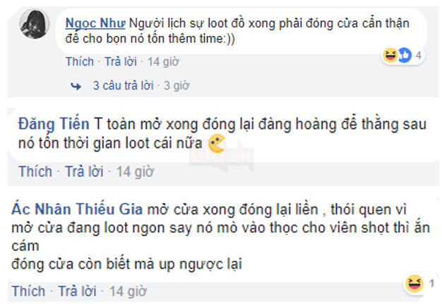The width and height of the screenshot is (442, 306).
Task: Reply to Đăng Tiến T's comment
Action: 84,171
